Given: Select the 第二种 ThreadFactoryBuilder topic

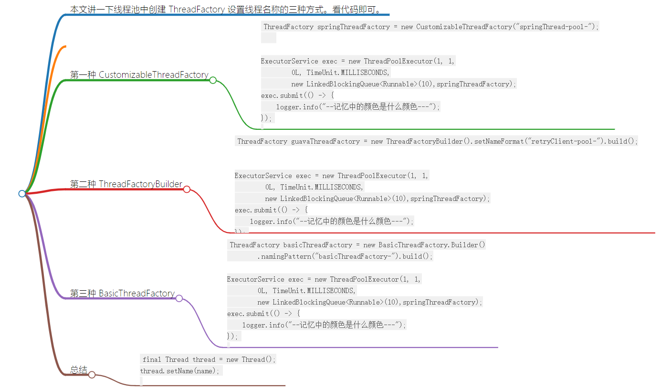Looking at the screenshot, I should 126,184.
